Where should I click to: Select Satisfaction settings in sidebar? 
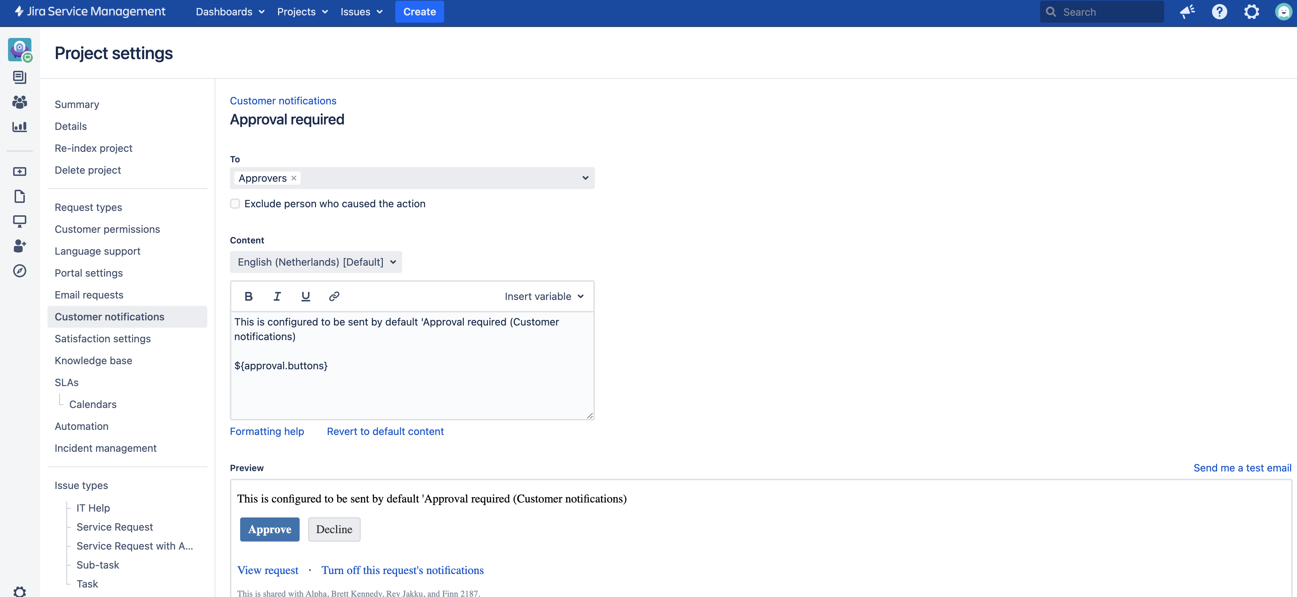click(103, 339)
